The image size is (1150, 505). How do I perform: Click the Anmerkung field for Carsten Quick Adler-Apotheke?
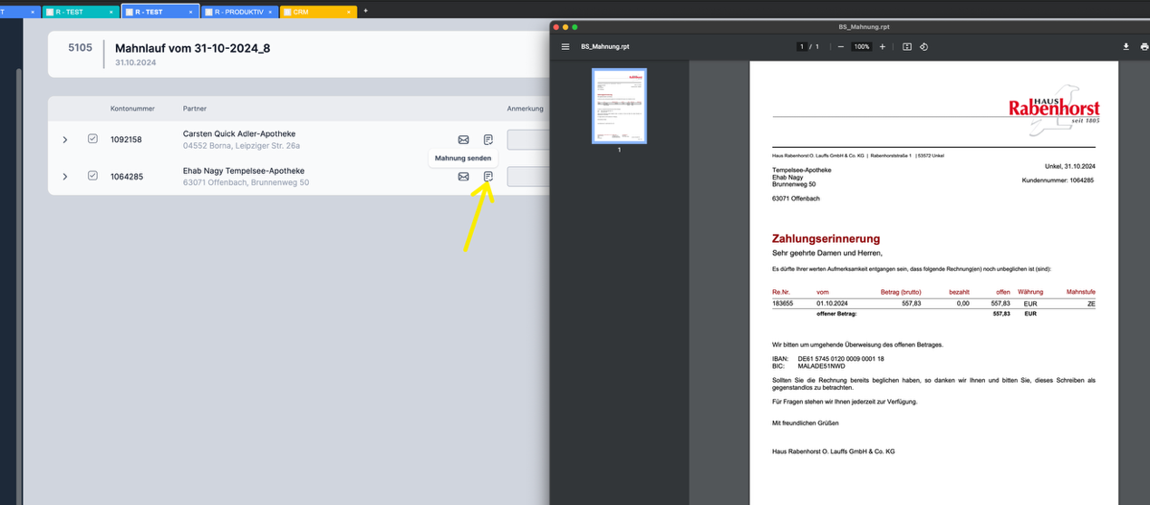tap(528, 140)
